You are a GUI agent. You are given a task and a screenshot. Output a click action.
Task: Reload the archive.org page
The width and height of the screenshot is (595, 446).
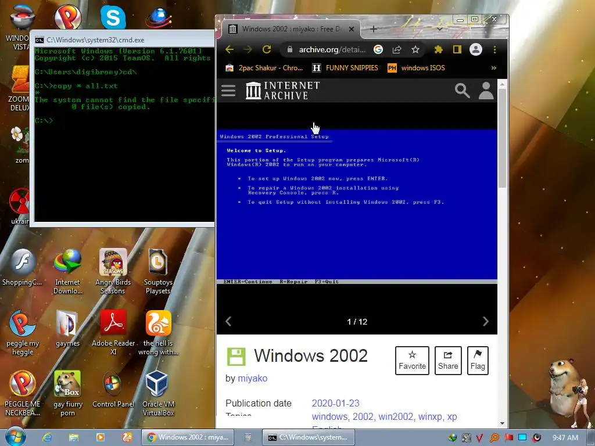(x=267, y=50)
